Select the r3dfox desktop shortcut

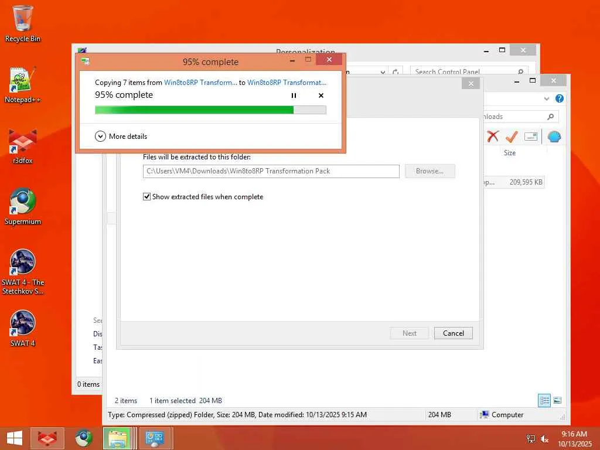(x=23, y=146)
